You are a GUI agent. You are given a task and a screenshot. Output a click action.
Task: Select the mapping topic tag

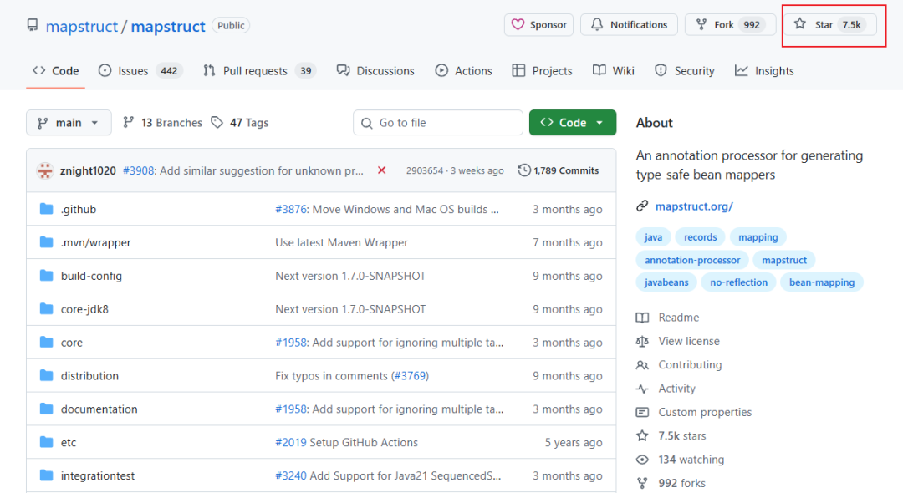(758, 237)
